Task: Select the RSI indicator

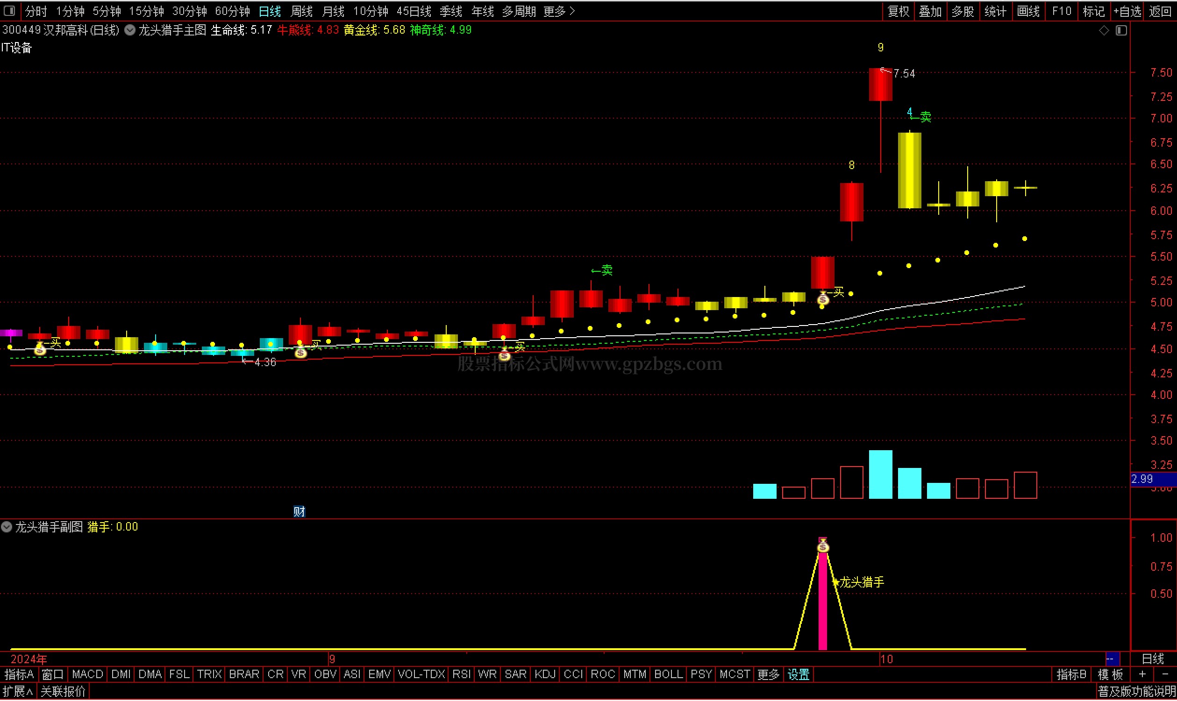Action: 461,674
